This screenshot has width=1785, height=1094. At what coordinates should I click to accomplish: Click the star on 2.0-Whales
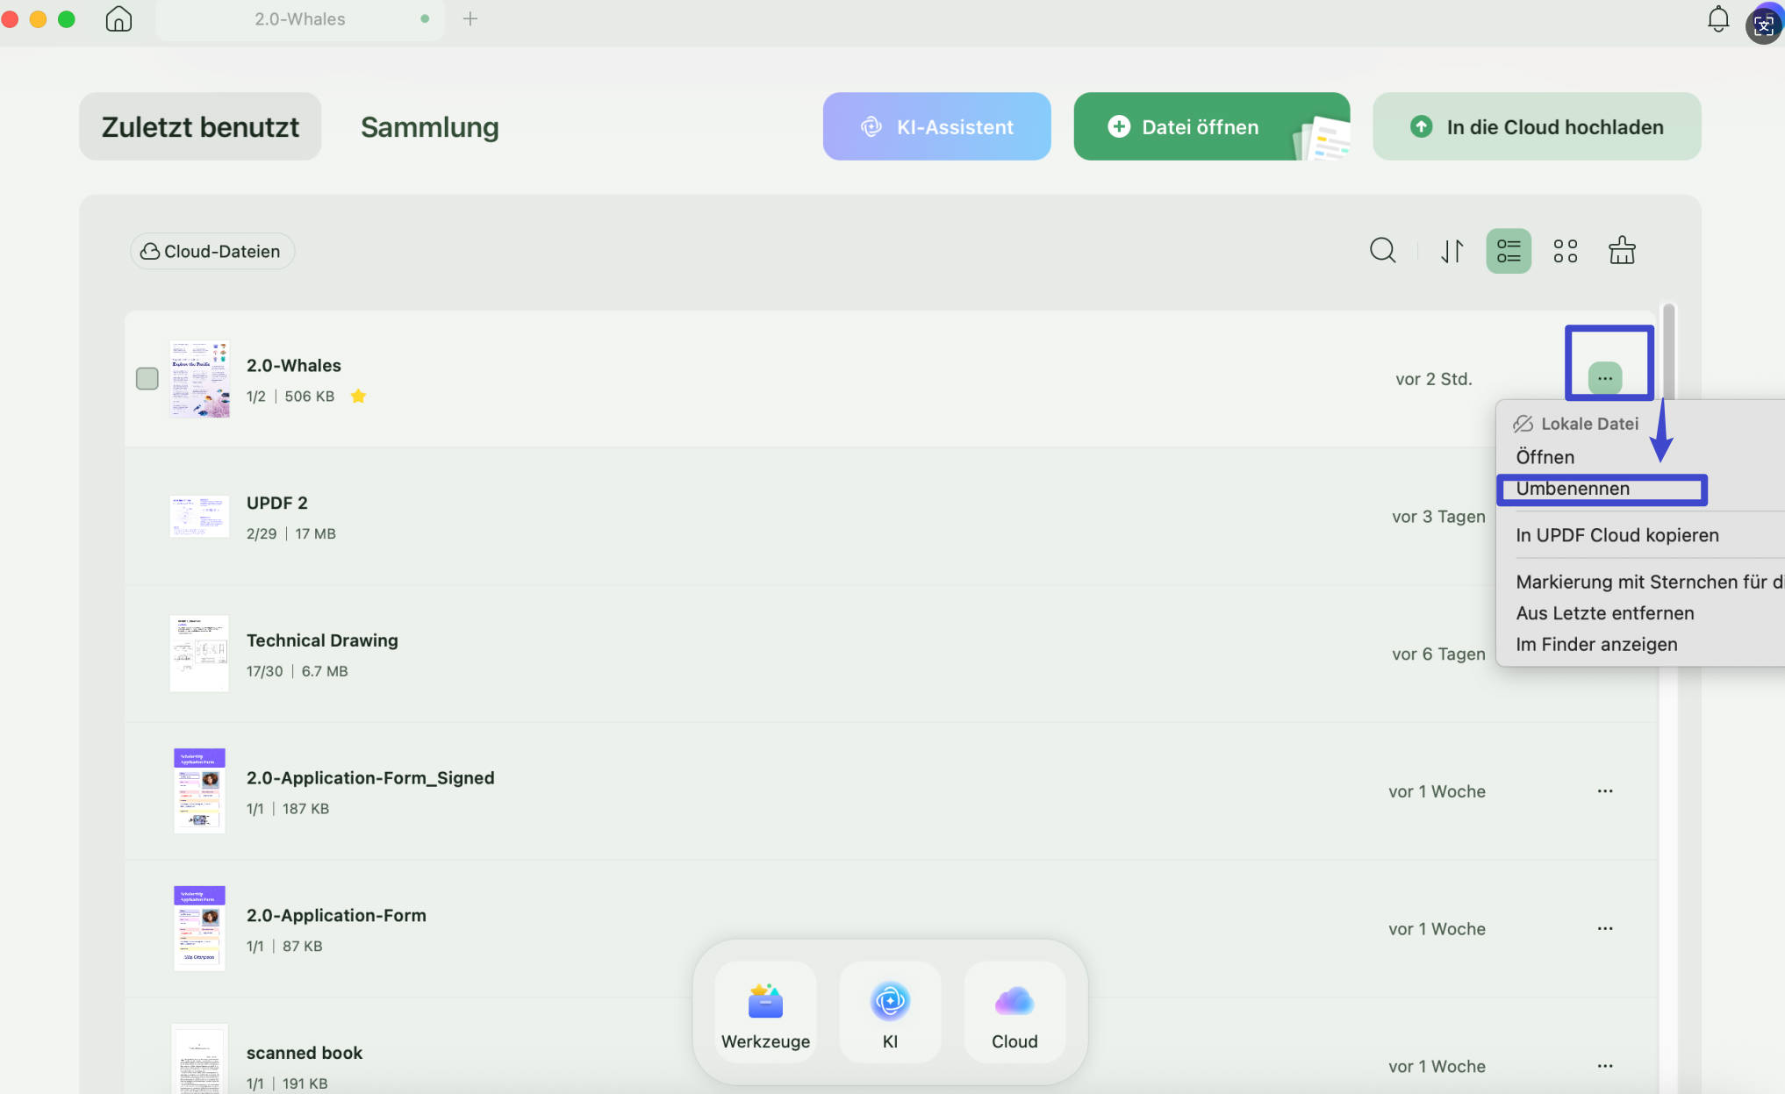(358, 397)
